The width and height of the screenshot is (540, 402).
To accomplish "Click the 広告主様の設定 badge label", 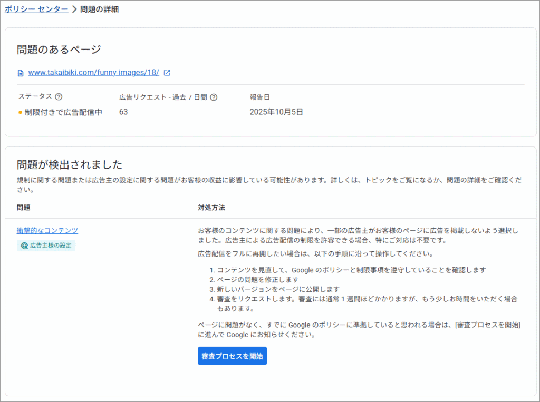I will 51,246.
